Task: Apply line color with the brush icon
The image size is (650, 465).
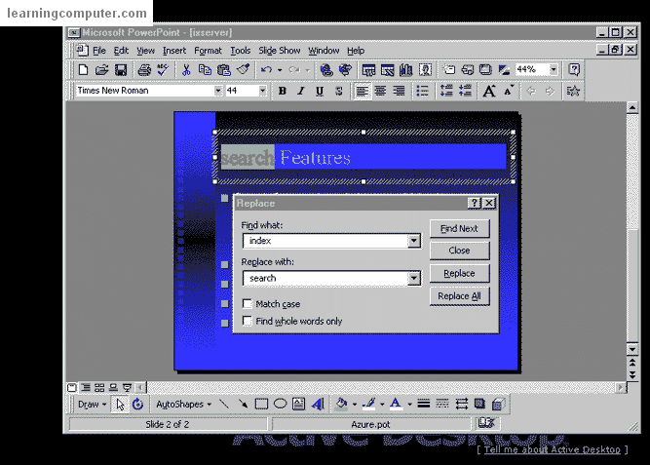Action: (369, 404)
